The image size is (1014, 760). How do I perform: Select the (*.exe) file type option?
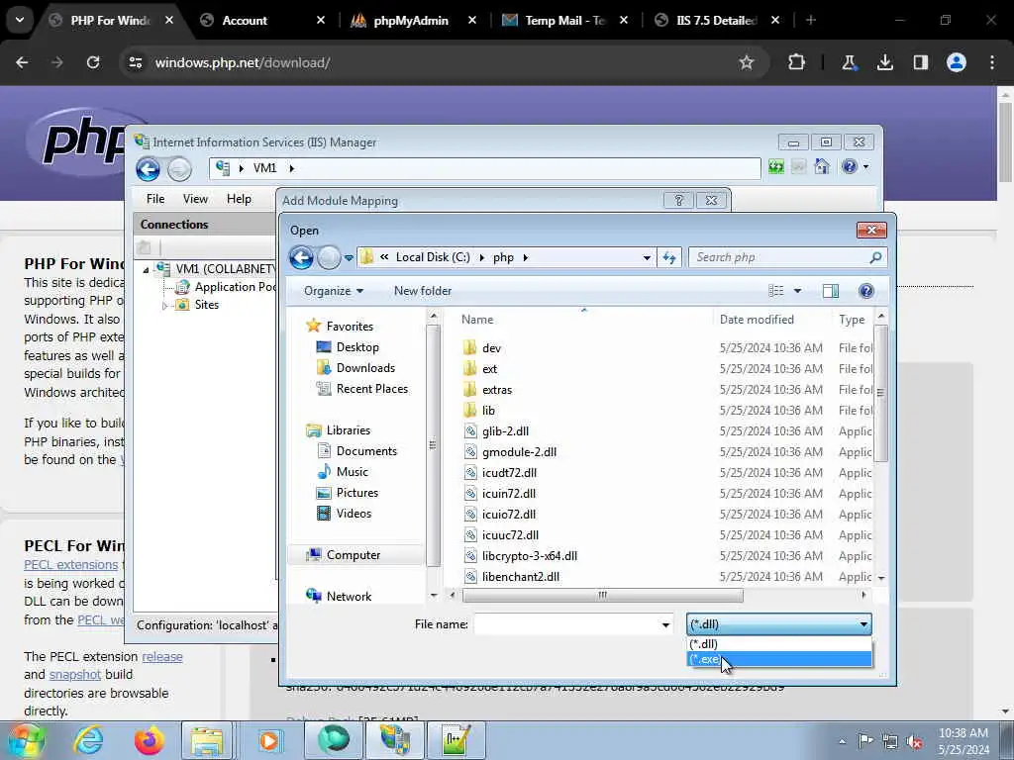pos(778,659)
